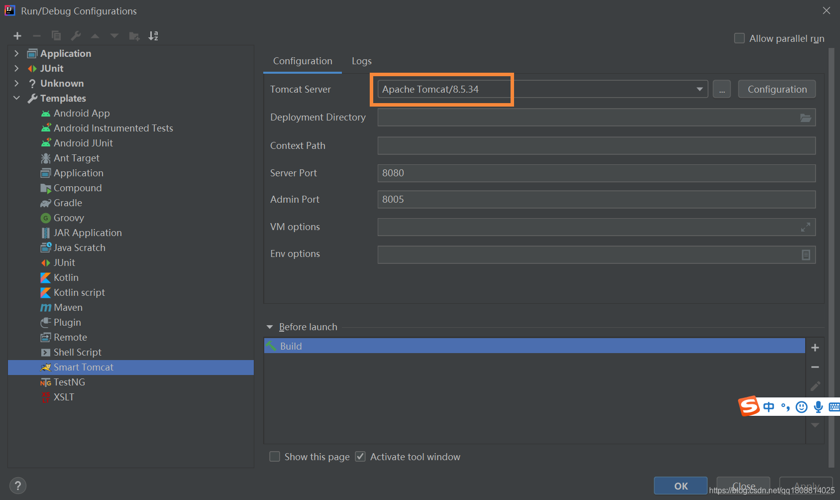Move Before launch task down arrow
The image size is (840, 500).
[815, 425]
